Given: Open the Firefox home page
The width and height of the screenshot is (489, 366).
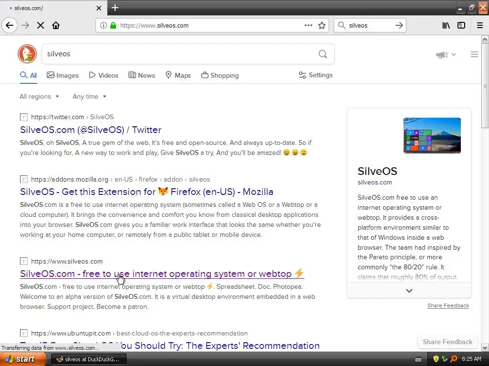Looking at the screenshot, I should pyautogui.click(x=56, y=25).
